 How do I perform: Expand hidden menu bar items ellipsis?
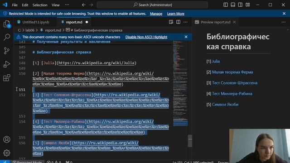point(67,5)
